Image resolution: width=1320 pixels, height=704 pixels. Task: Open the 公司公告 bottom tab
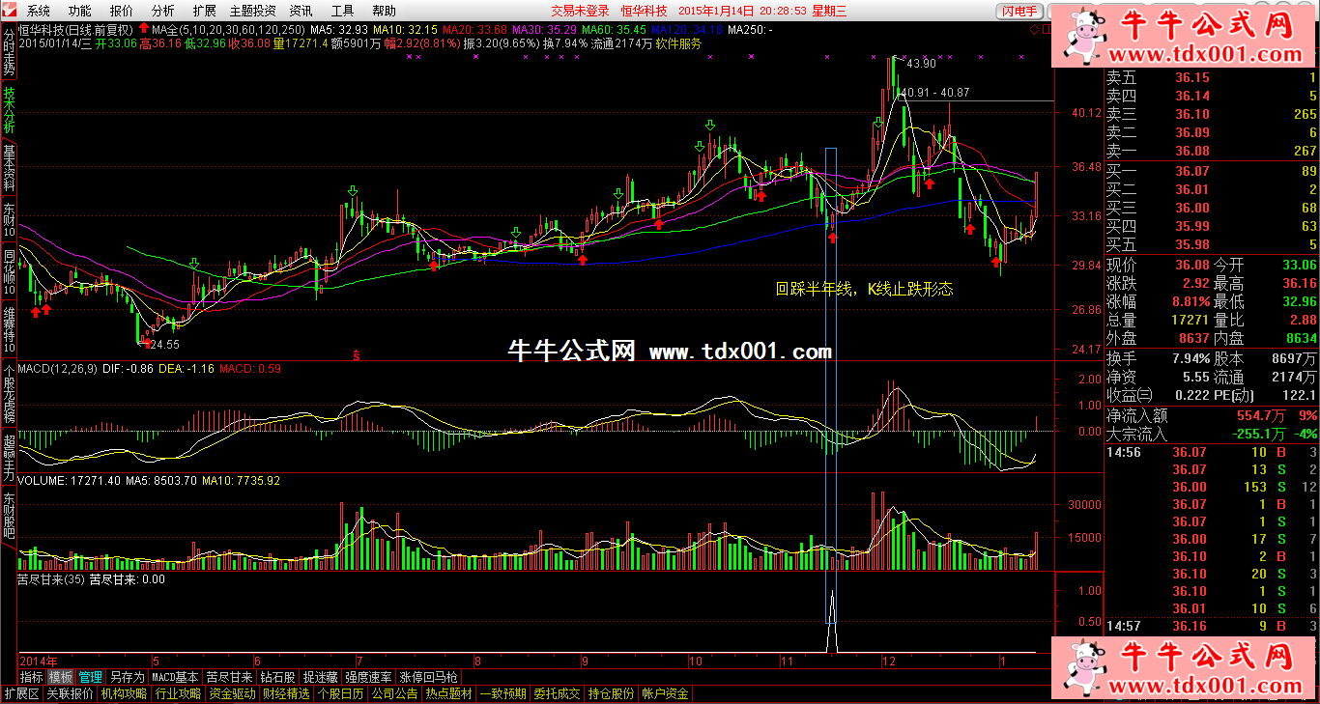[x=394, y=693]
